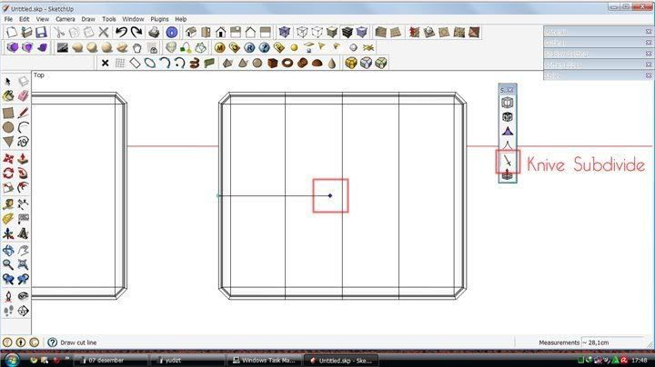Click the Crease tool purple icon

(x=508, y=132)
